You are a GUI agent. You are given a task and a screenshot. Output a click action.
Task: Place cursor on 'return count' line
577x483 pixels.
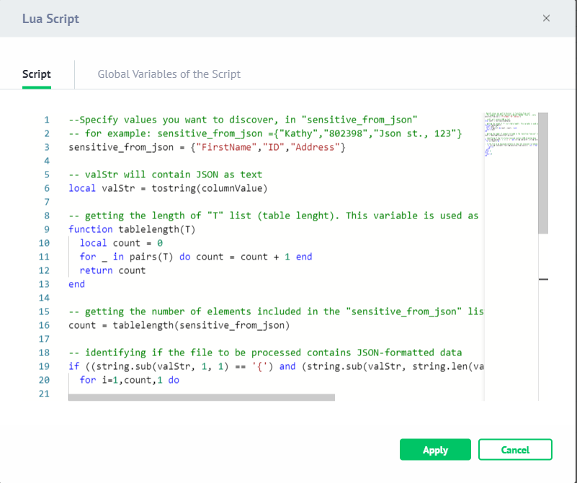112,270
